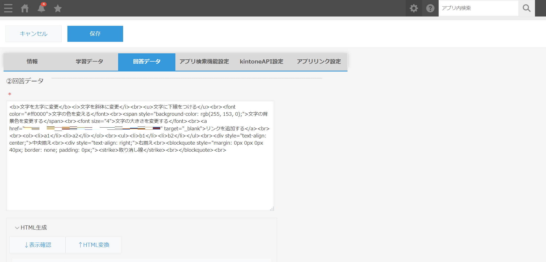Click the ↑HTML変換 button

[94, 245]
